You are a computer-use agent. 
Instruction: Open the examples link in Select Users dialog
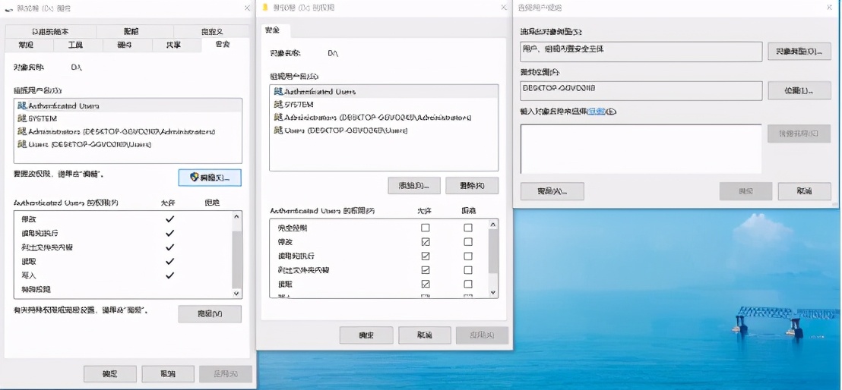click(x=596, y=112)
